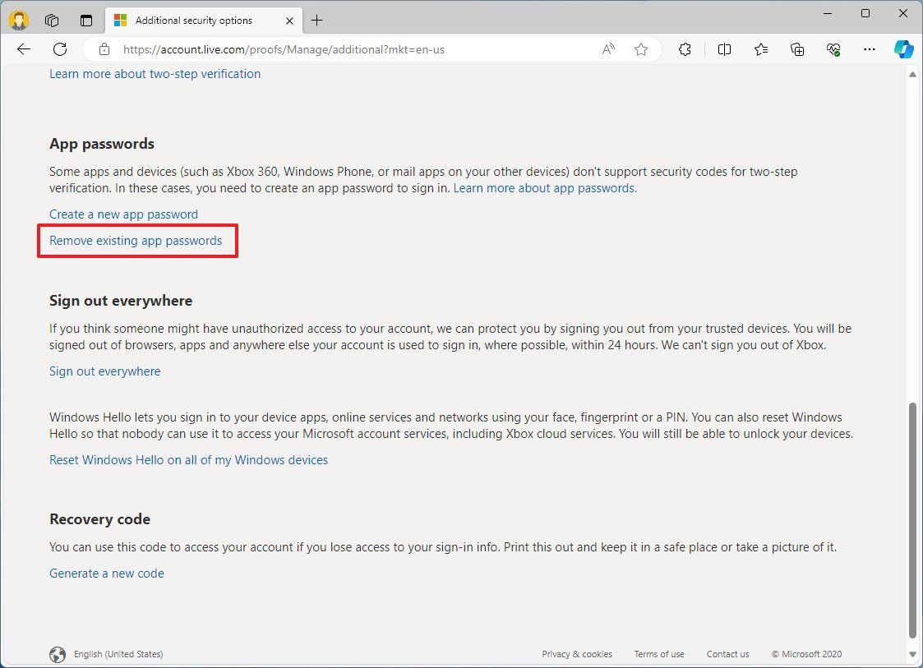This screenshot has height=668, width=923.
Task: Open the Tab actions menu
Action: [x=86, y=20]
